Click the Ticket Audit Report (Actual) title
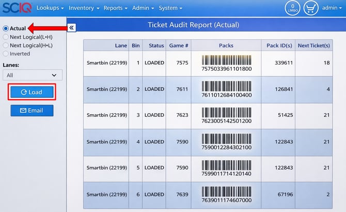Image resolution: width=346 pixels, height=212 pixels. (193, 25)
